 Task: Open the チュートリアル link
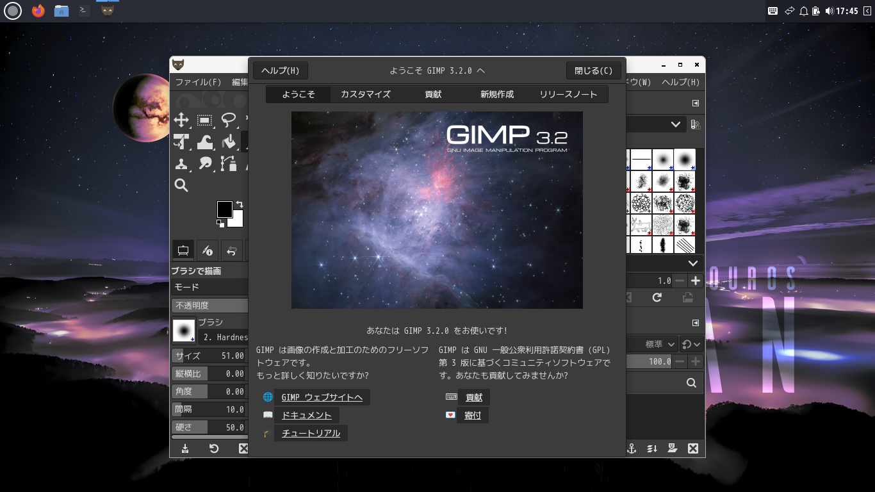click(x=311, y=433)
